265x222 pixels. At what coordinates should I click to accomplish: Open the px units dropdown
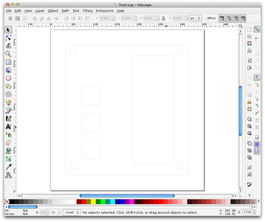point(195,18)
